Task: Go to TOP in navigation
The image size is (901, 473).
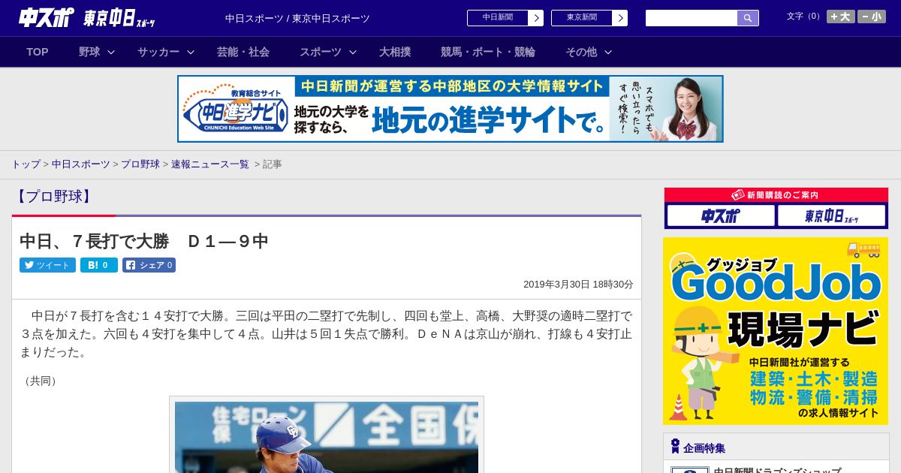Action: click(x=38, y=52)
